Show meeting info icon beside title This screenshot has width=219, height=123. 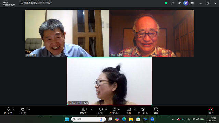click(x=22, y=3)
